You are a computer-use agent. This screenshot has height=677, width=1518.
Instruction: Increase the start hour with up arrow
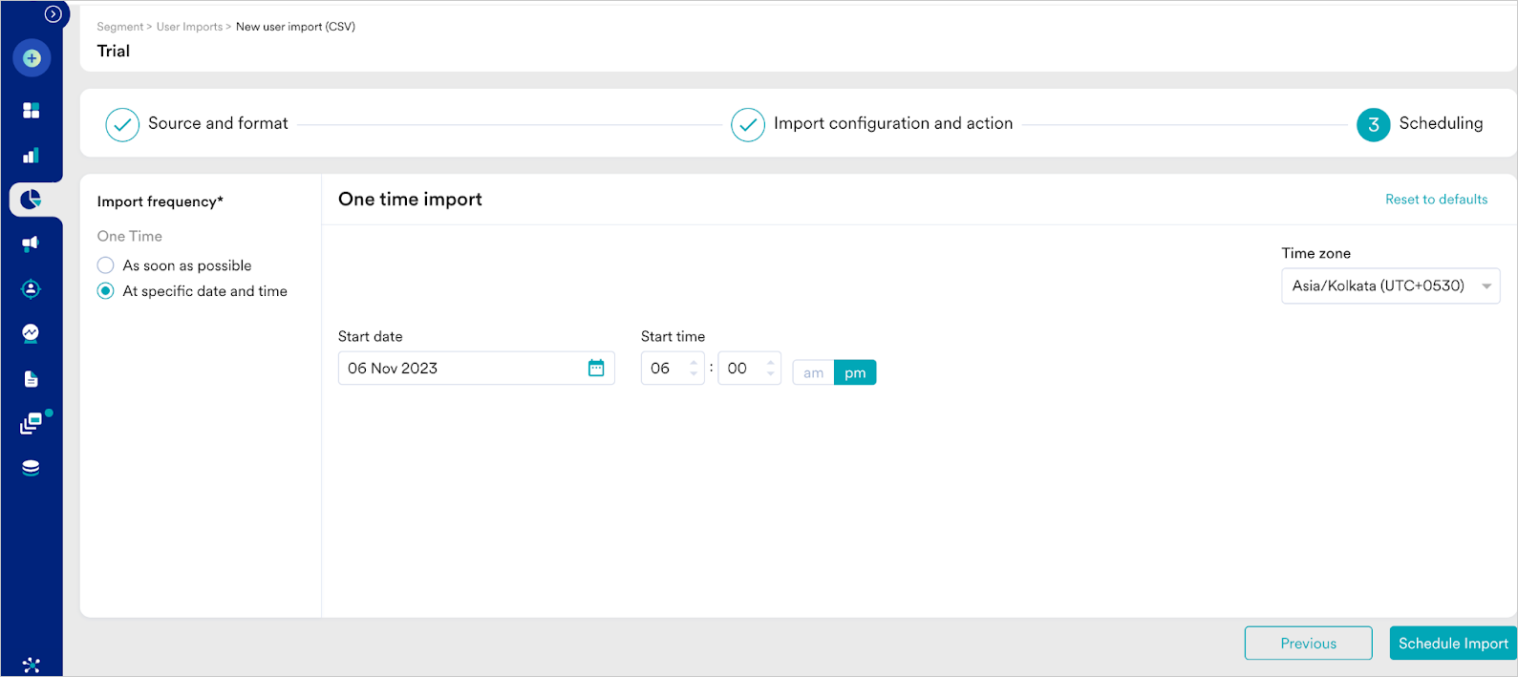[x=694, y=363]
